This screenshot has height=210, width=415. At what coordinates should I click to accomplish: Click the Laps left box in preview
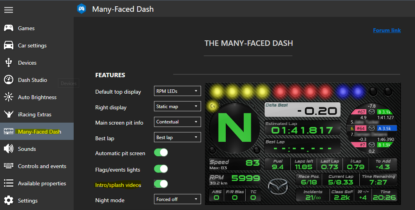pos(304,165)
